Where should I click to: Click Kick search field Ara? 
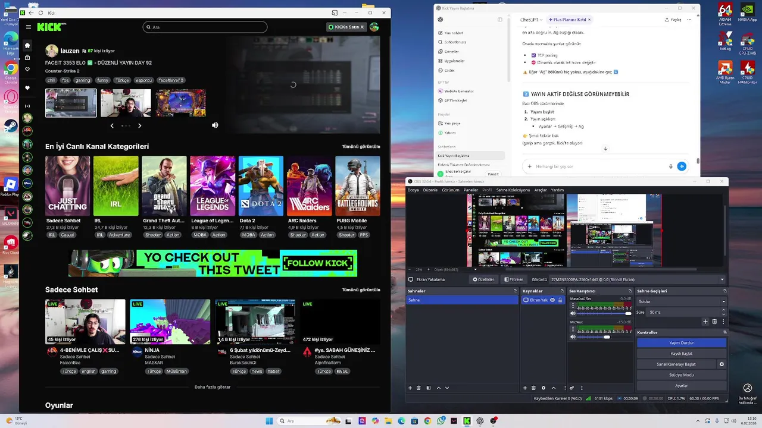pyautogui.click(x=205, y=27)
